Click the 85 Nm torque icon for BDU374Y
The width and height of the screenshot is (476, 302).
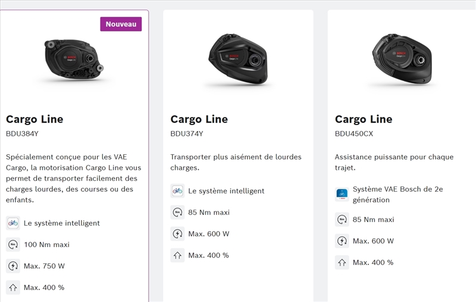tap(177, 212)
